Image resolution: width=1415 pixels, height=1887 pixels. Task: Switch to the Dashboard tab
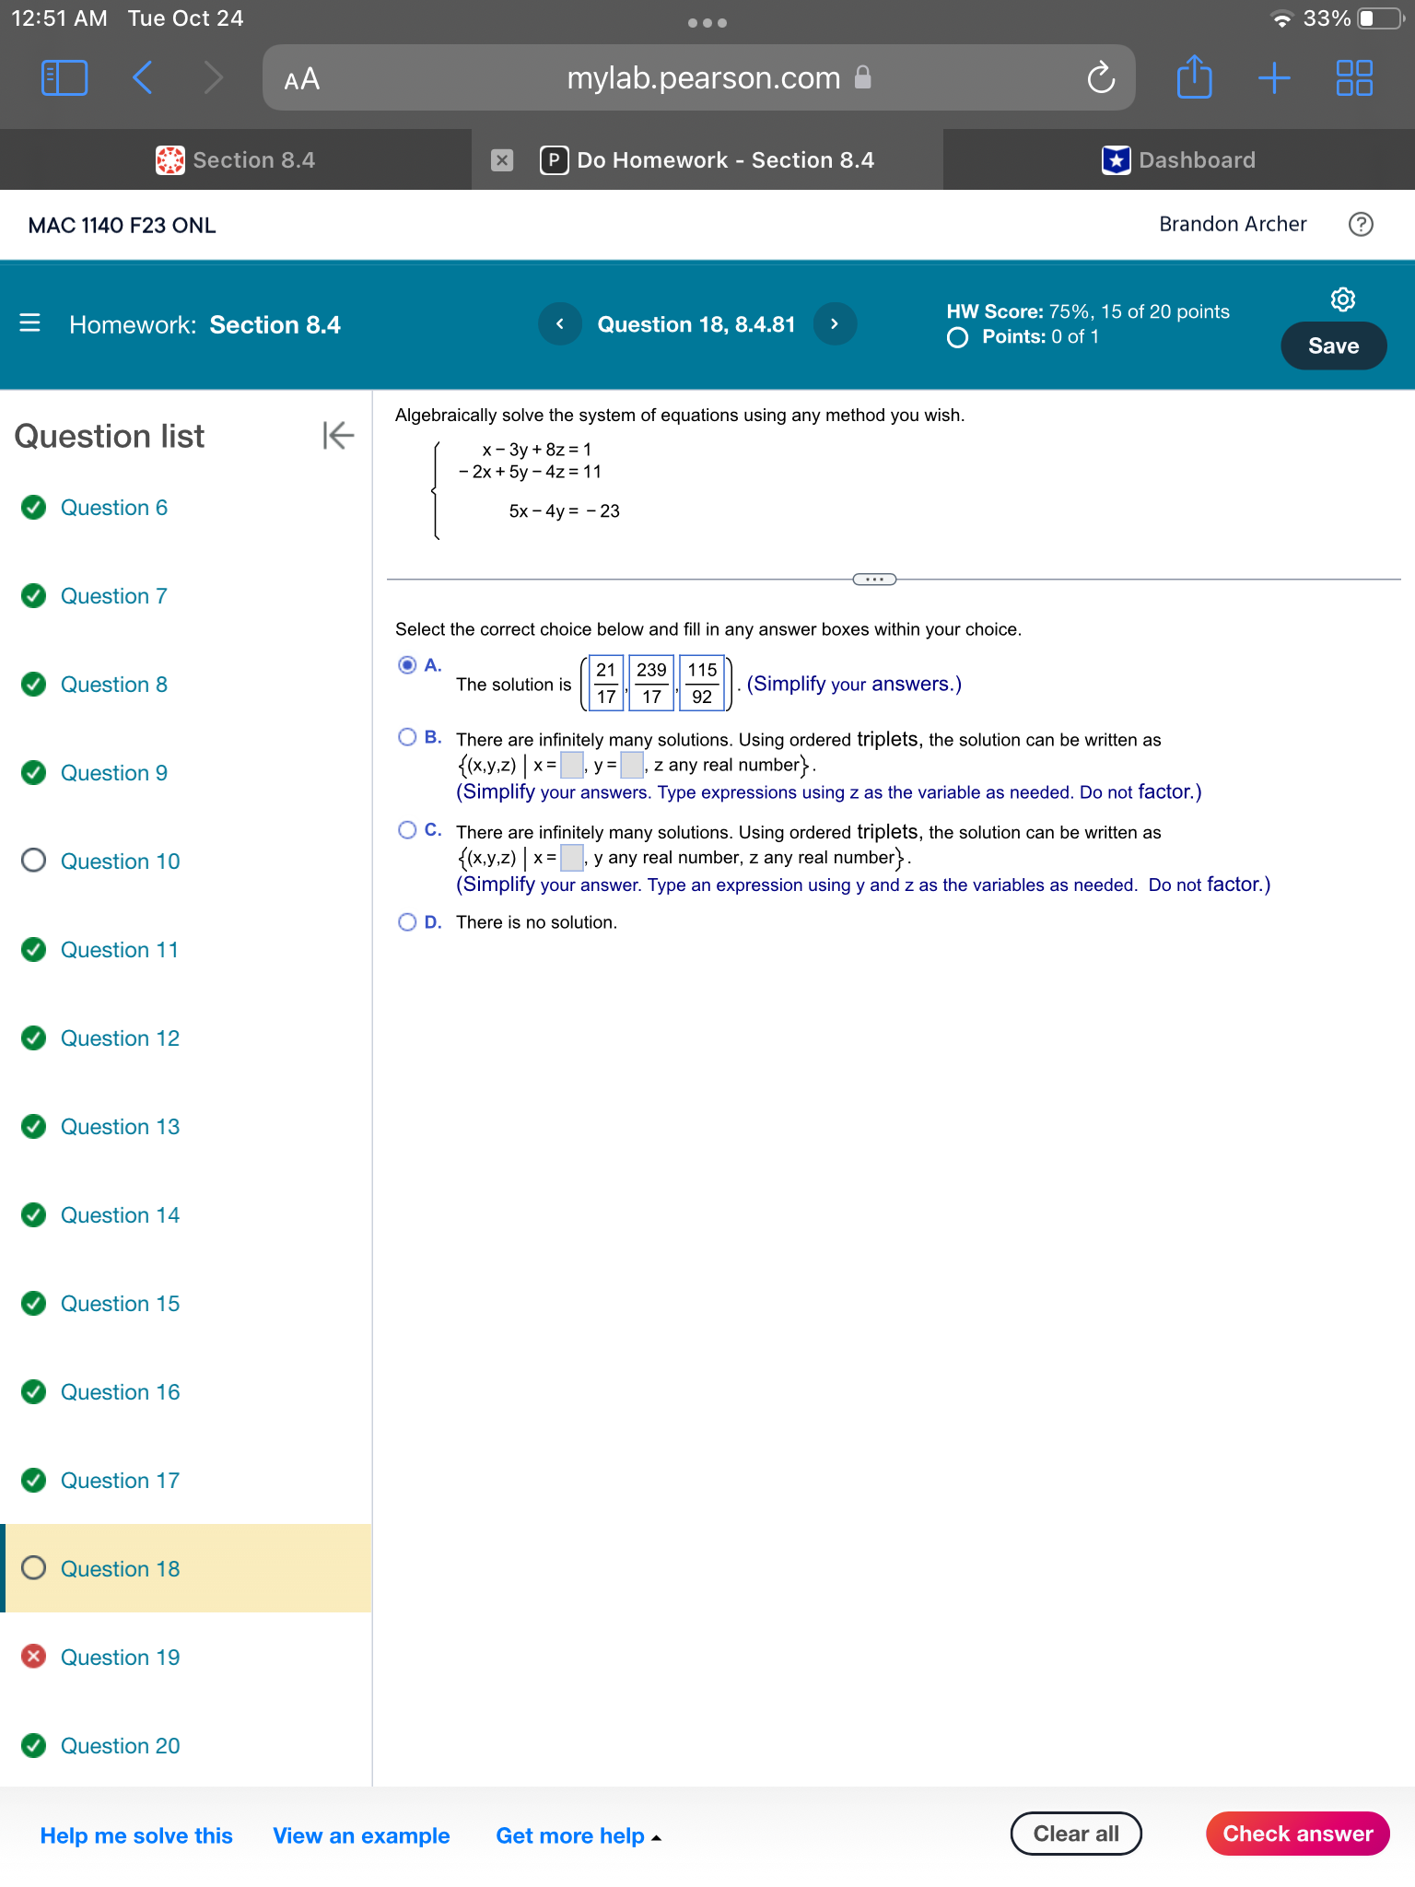[1179, 160]
